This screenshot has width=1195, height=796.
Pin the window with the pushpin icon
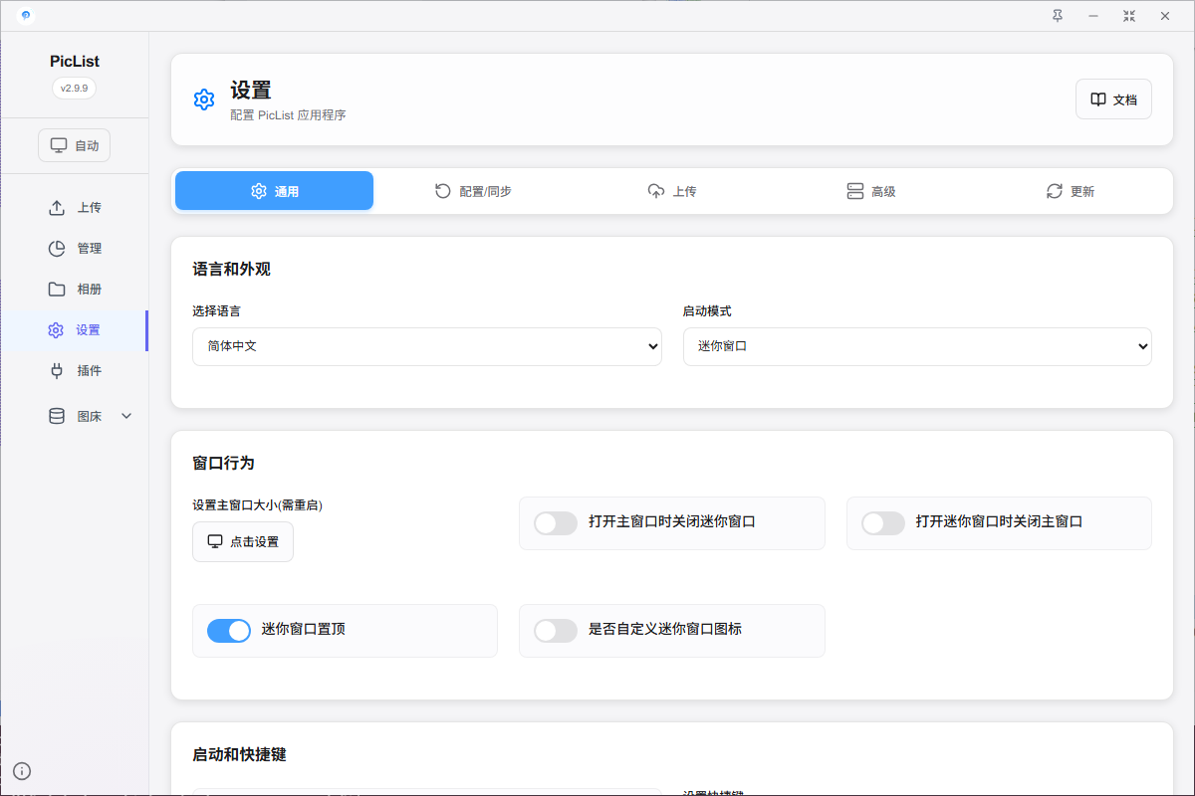1058,15
